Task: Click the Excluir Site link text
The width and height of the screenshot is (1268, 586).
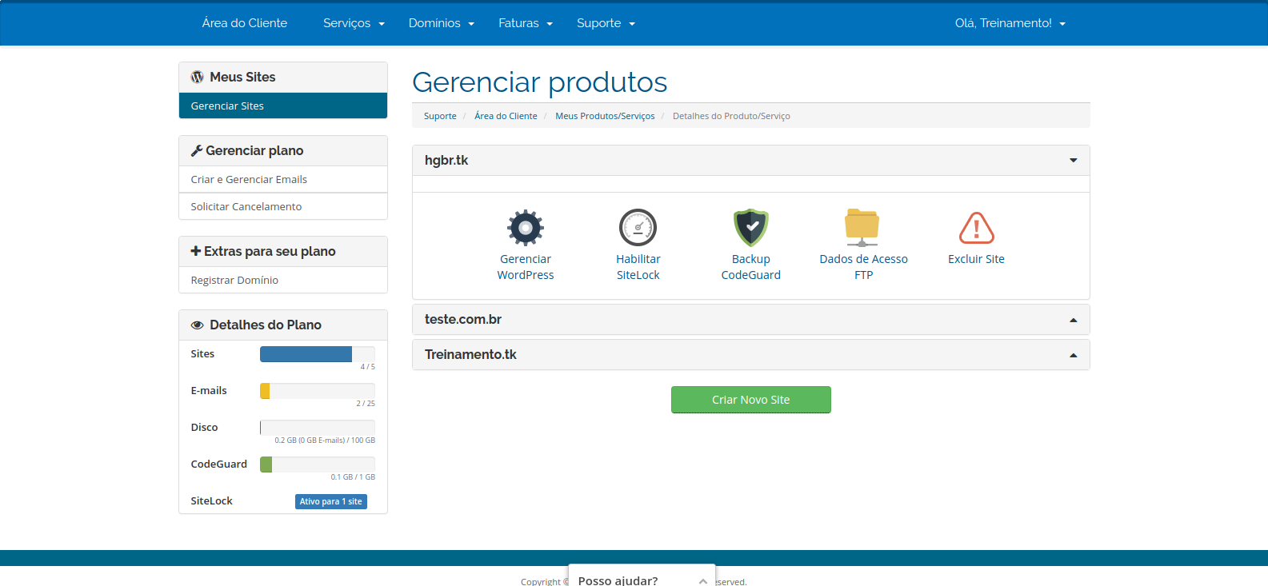Action: (976, 259)
